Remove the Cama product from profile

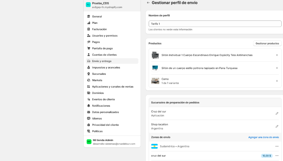pos(277,81)
